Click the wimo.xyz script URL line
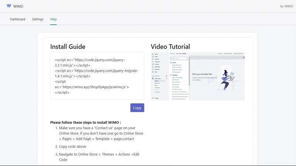 92,87
